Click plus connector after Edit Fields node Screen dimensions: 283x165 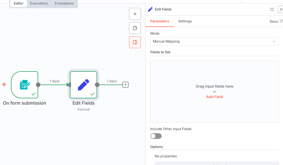125,85
